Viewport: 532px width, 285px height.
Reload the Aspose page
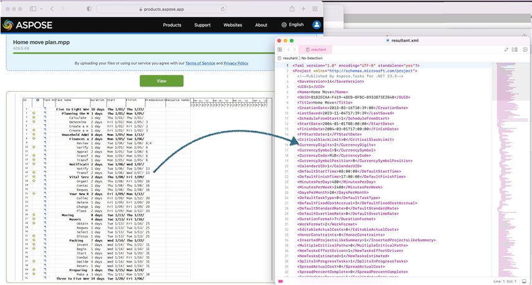coord(223,9)
